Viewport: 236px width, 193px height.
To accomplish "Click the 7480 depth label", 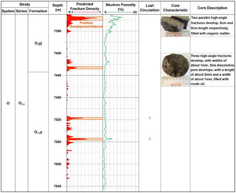I will pyautogui.click(x=58, y=98).
